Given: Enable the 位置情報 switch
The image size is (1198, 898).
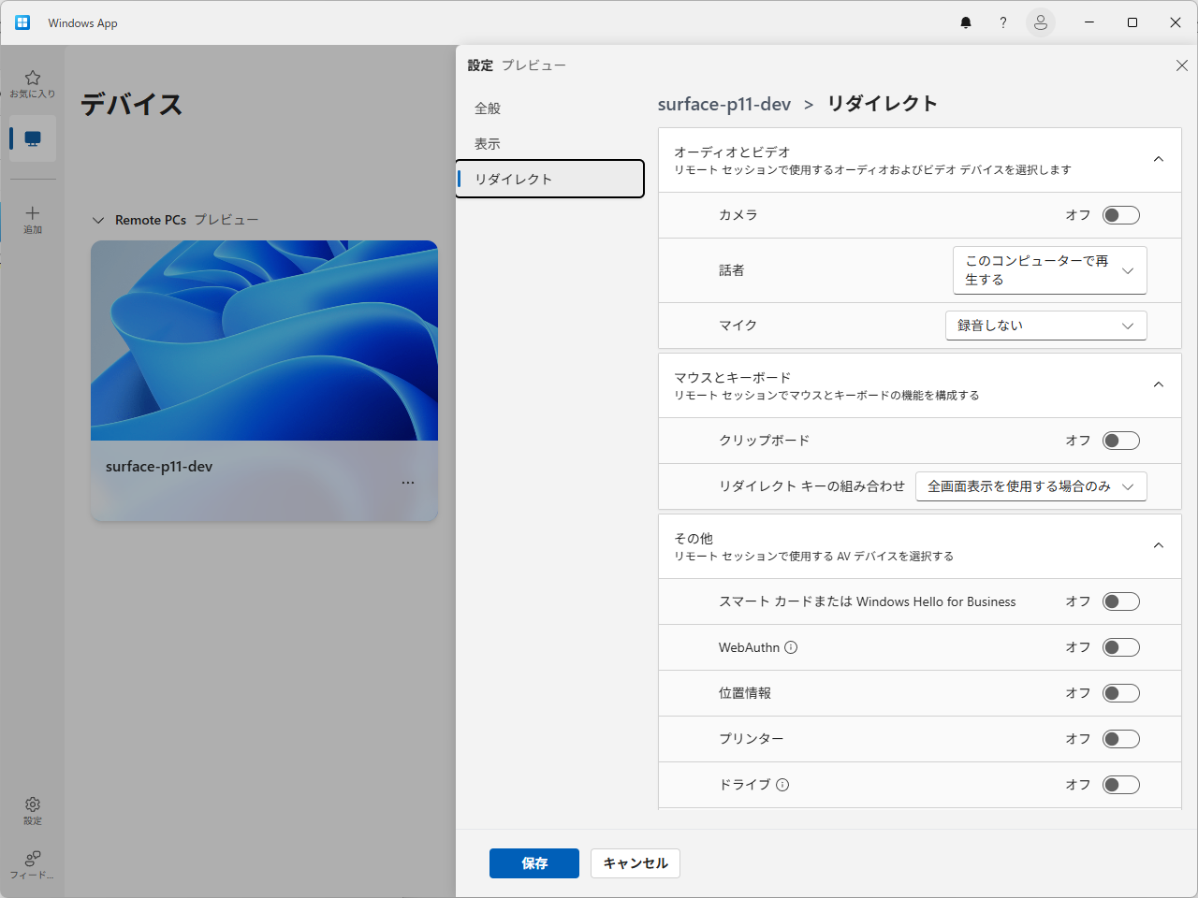Looking at the screenshot, I should point(1121,693).
